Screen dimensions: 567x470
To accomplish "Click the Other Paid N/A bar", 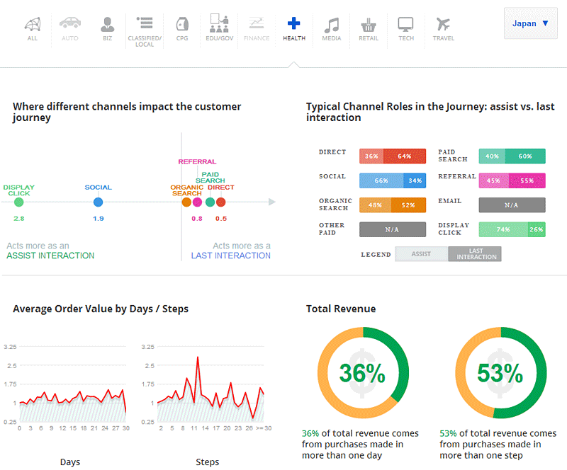I will coord(393,229).
